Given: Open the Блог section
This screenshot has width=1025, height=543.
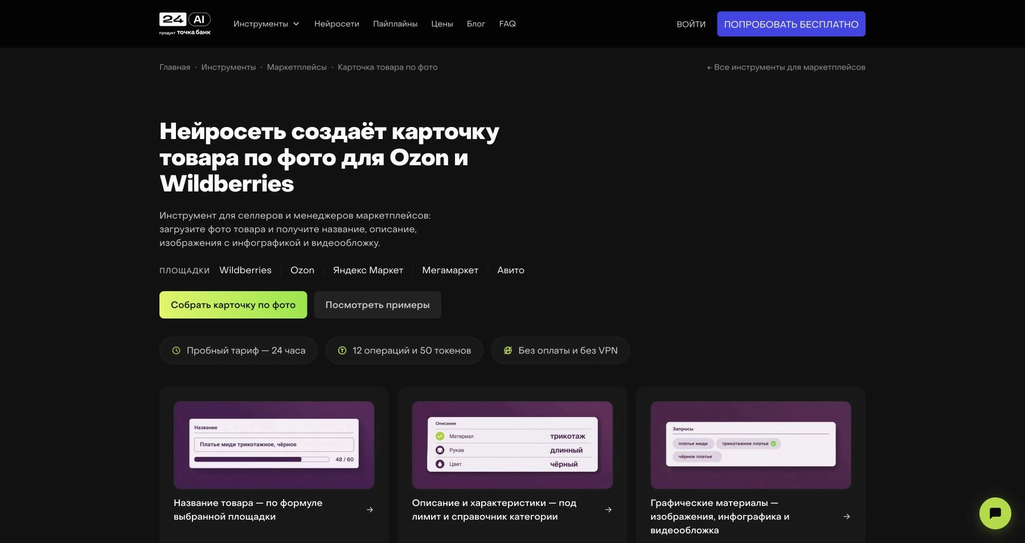Looking at the screenshot, I should click(476, 24).
